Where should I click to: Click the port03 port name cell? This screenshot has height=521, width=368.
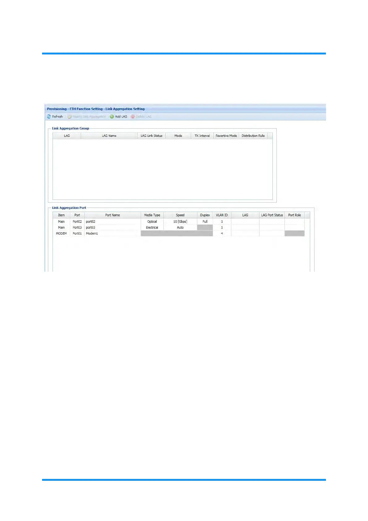pyautogui.click(x=113, y=228)
